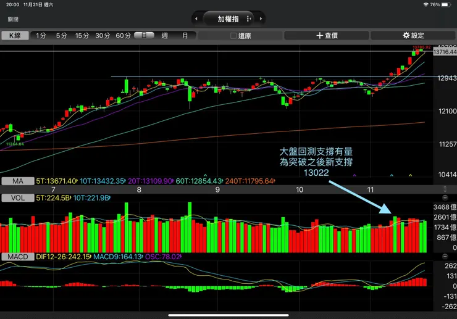Tap the current price label 13716.44
457x319 pixels.
tap(445, 52)
